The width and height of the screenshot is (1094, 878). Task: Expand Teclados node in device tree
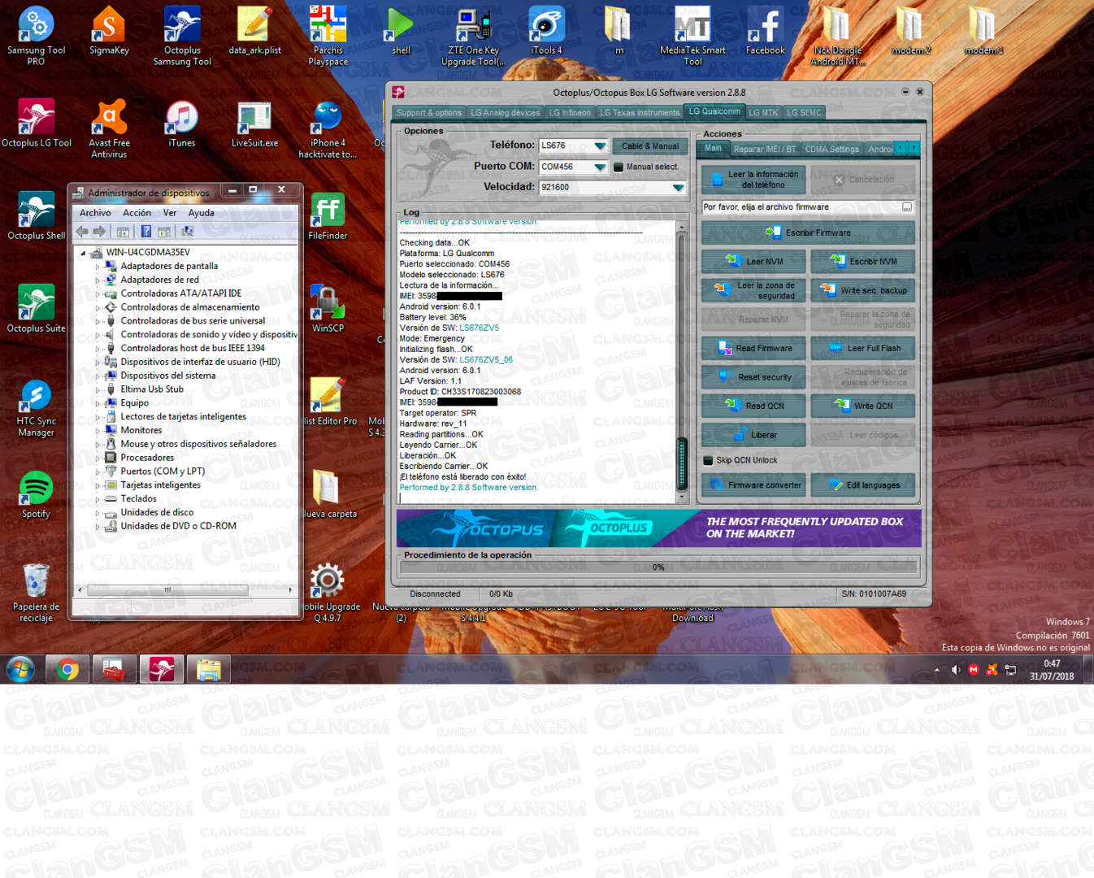[x=98, y=498]
